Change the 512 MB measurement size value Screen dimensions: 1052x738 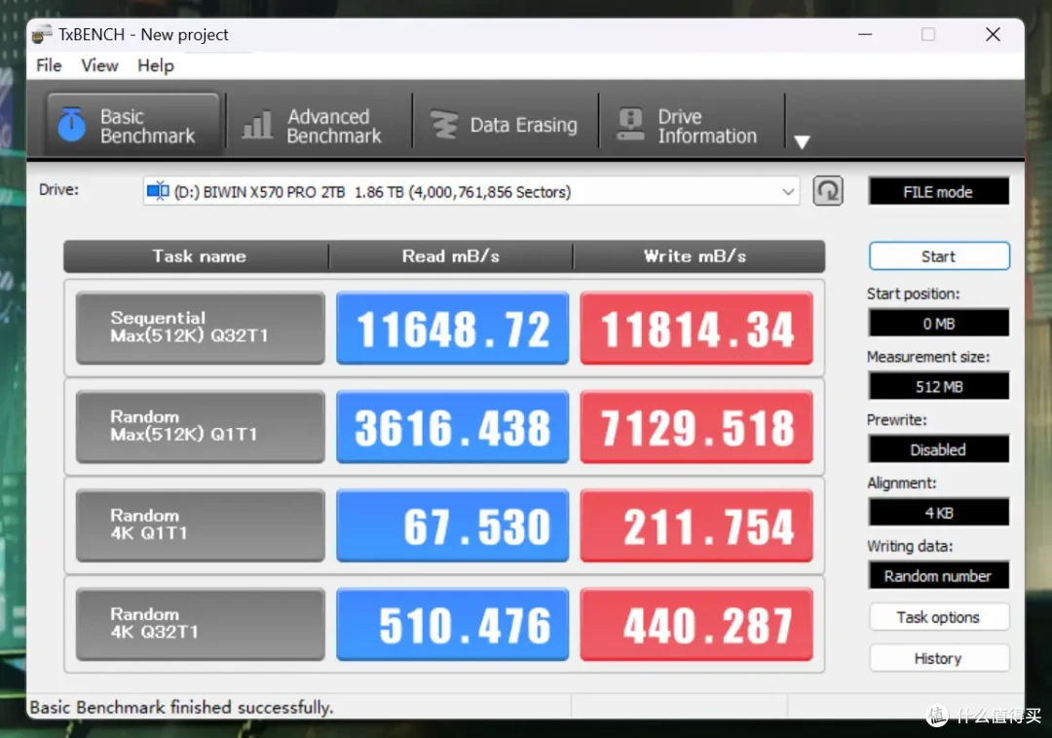coord(939,387)
